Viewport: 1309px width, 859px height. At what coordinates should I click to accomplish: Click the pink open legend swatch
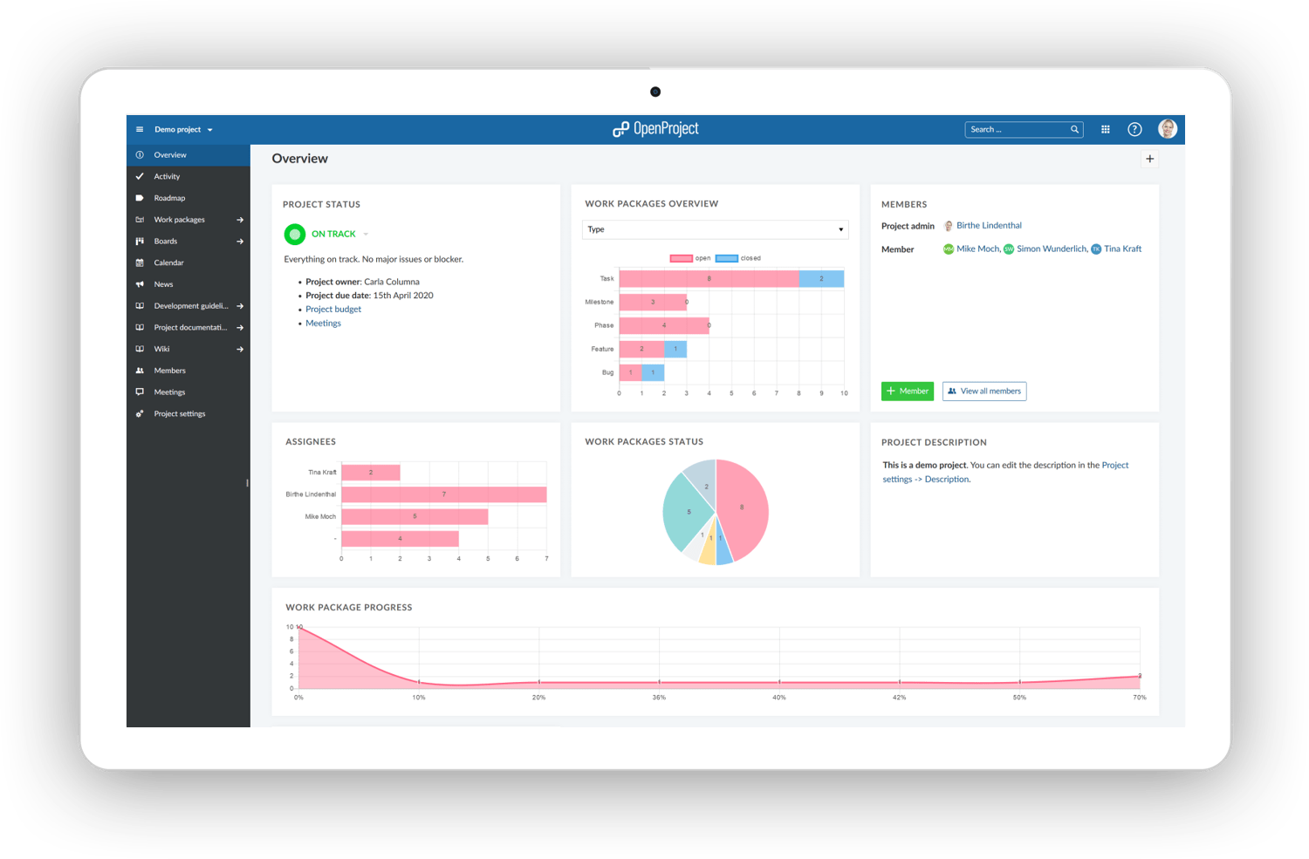[x=682, y=258]
